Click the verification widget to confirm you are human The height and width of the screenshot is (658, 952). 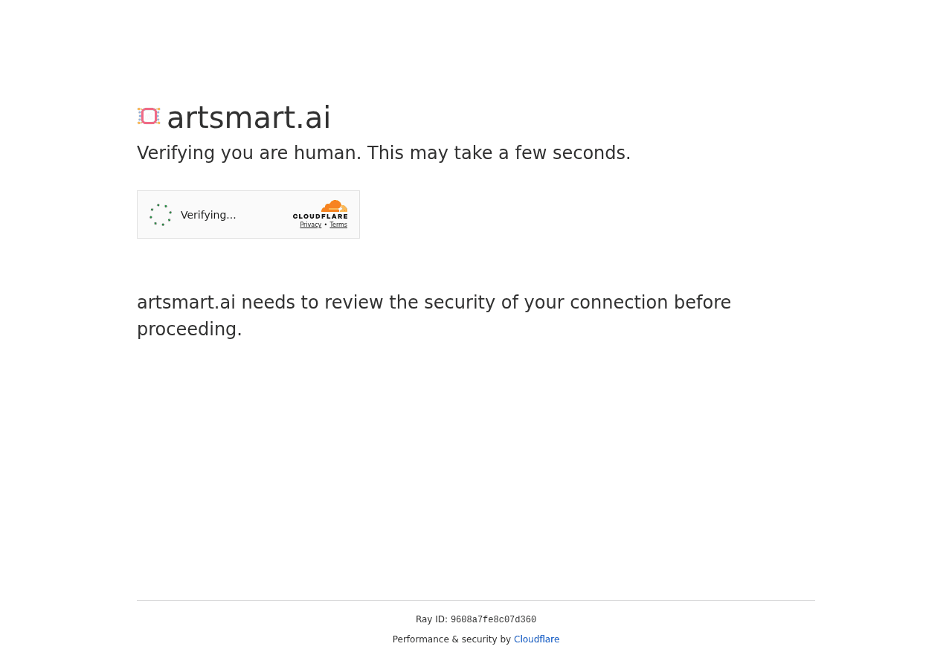(248, 214)
